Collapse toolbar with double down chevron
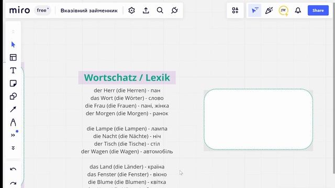 13,148
